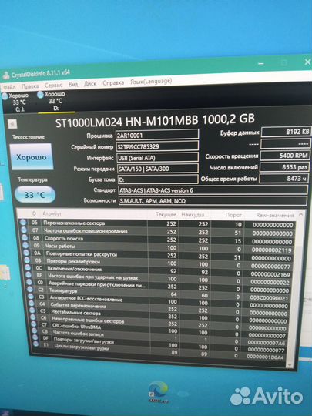Viewport: 312px width, 416px height.
Task: Click the total hours value 8473 ч
Action: tap(283, 179)
